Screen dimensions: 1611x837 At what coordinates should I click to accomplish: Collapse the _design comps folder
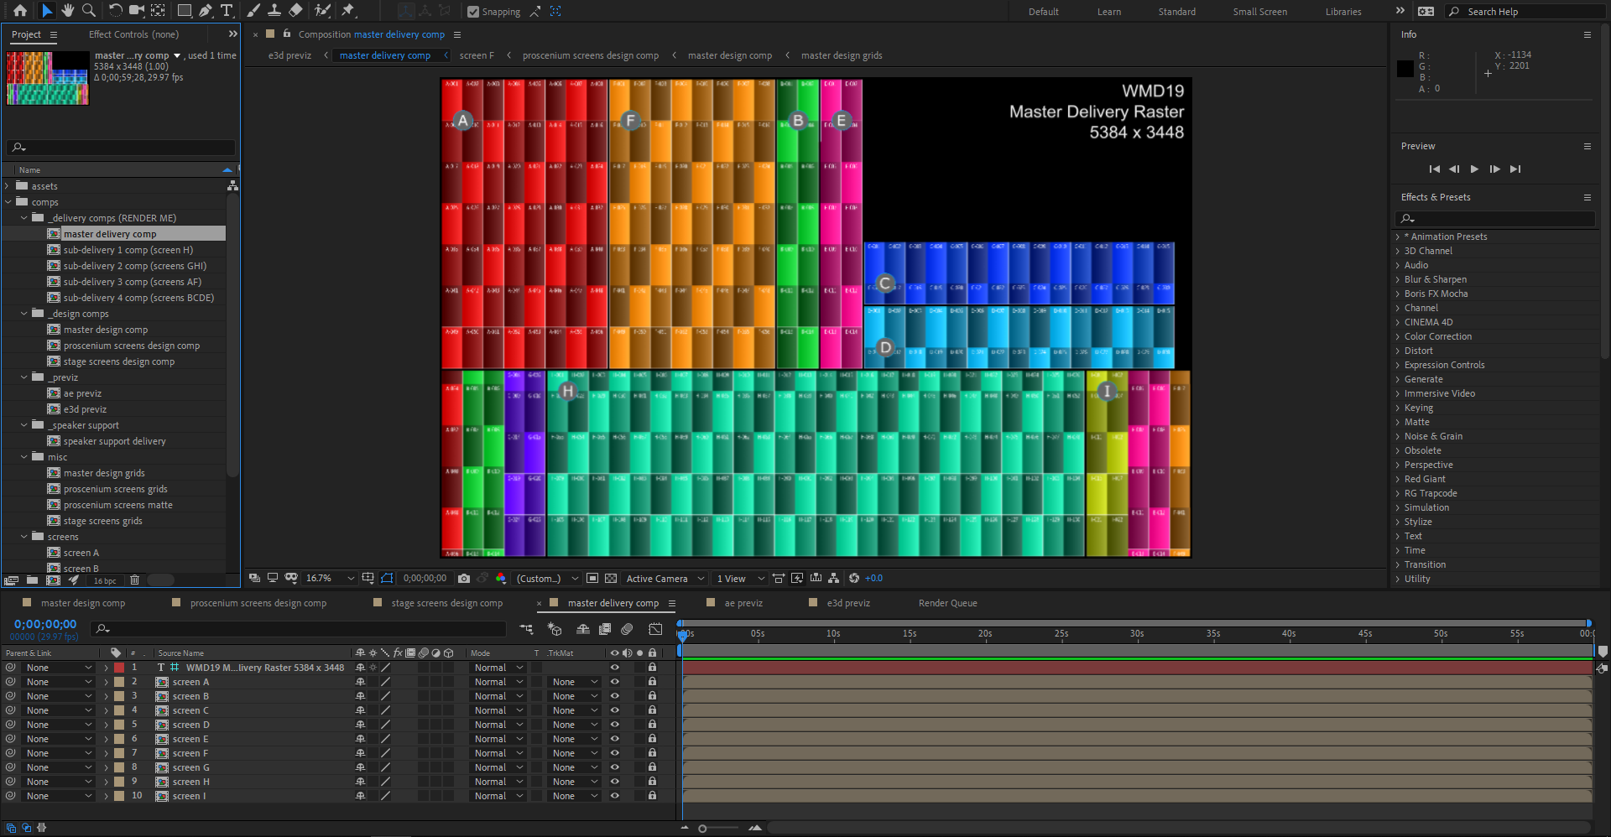pos(24,314)
